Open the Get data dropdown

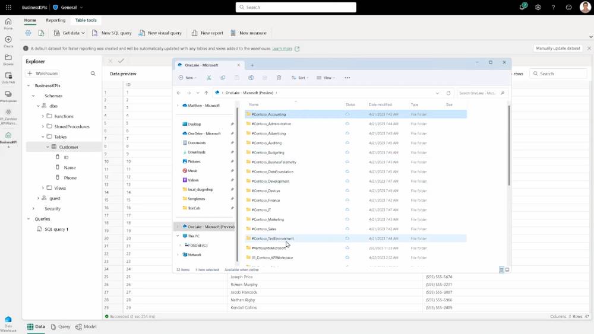[x=69, y=33]
